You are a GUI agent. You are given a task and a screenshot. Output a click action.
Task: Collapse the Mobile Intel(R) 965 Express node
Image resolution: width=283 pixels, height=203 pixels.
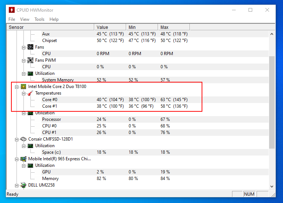16,159
